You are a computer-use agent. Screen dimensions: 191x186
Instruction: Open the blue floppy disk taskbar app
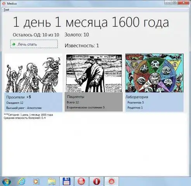click(x=67, y=181)
